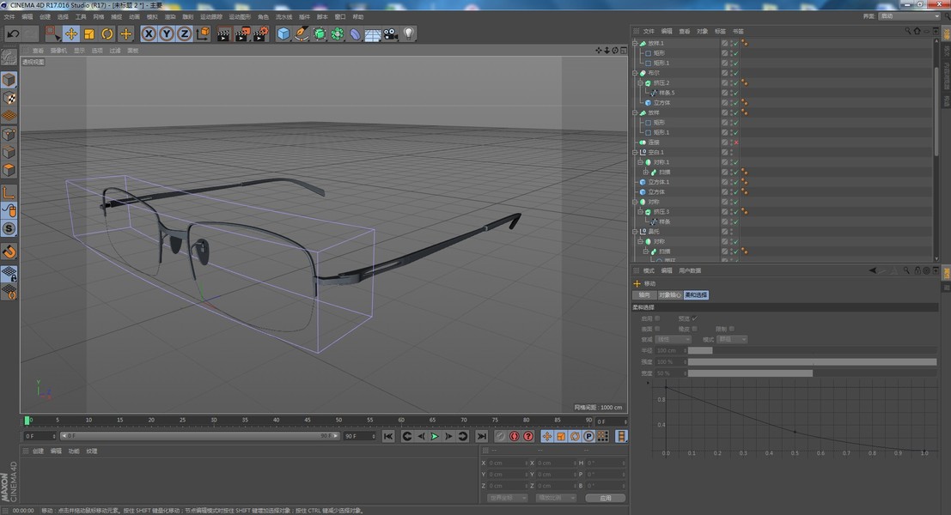The image size is (951, 515).
Task: Open the 界面 layout dropdown
Action: tap(909, 16)
